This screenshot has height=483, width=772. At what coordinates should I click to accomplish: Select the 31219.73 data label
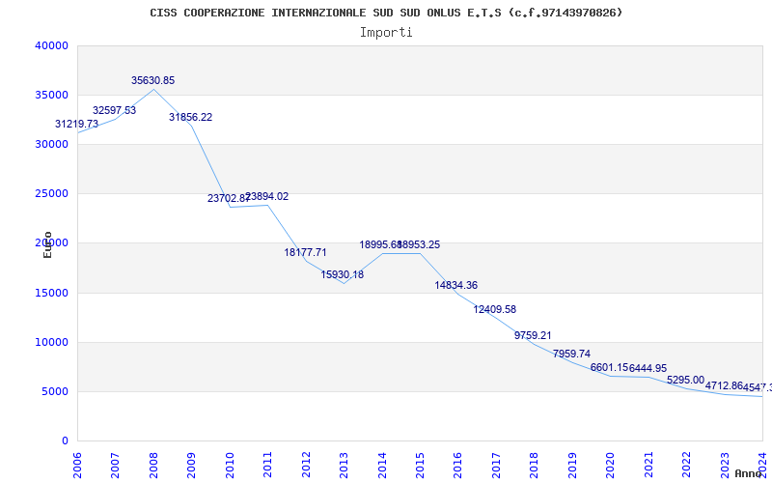coord(76,125)
